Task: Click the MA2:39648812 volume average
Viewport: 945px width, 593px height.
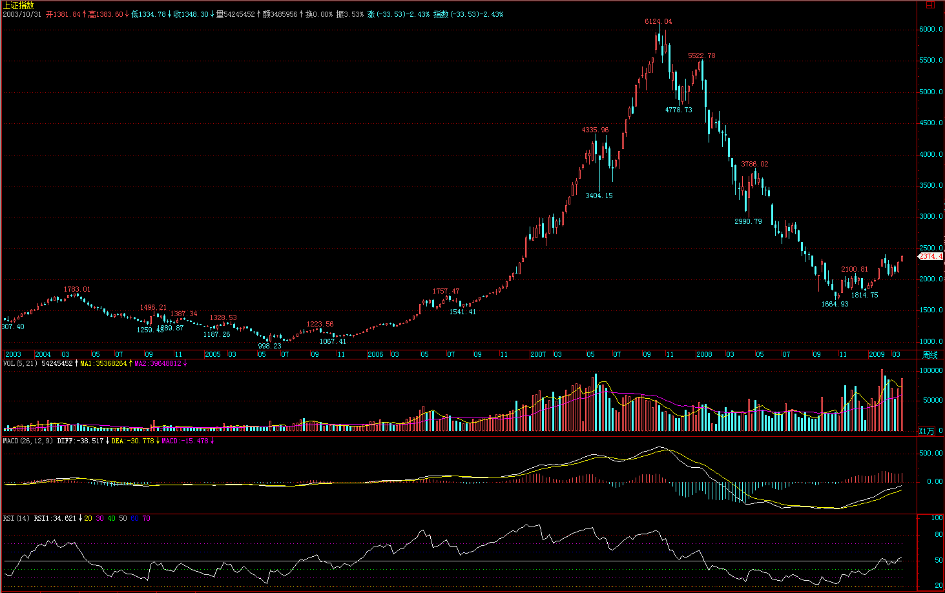Action: (x=158, y=364)
